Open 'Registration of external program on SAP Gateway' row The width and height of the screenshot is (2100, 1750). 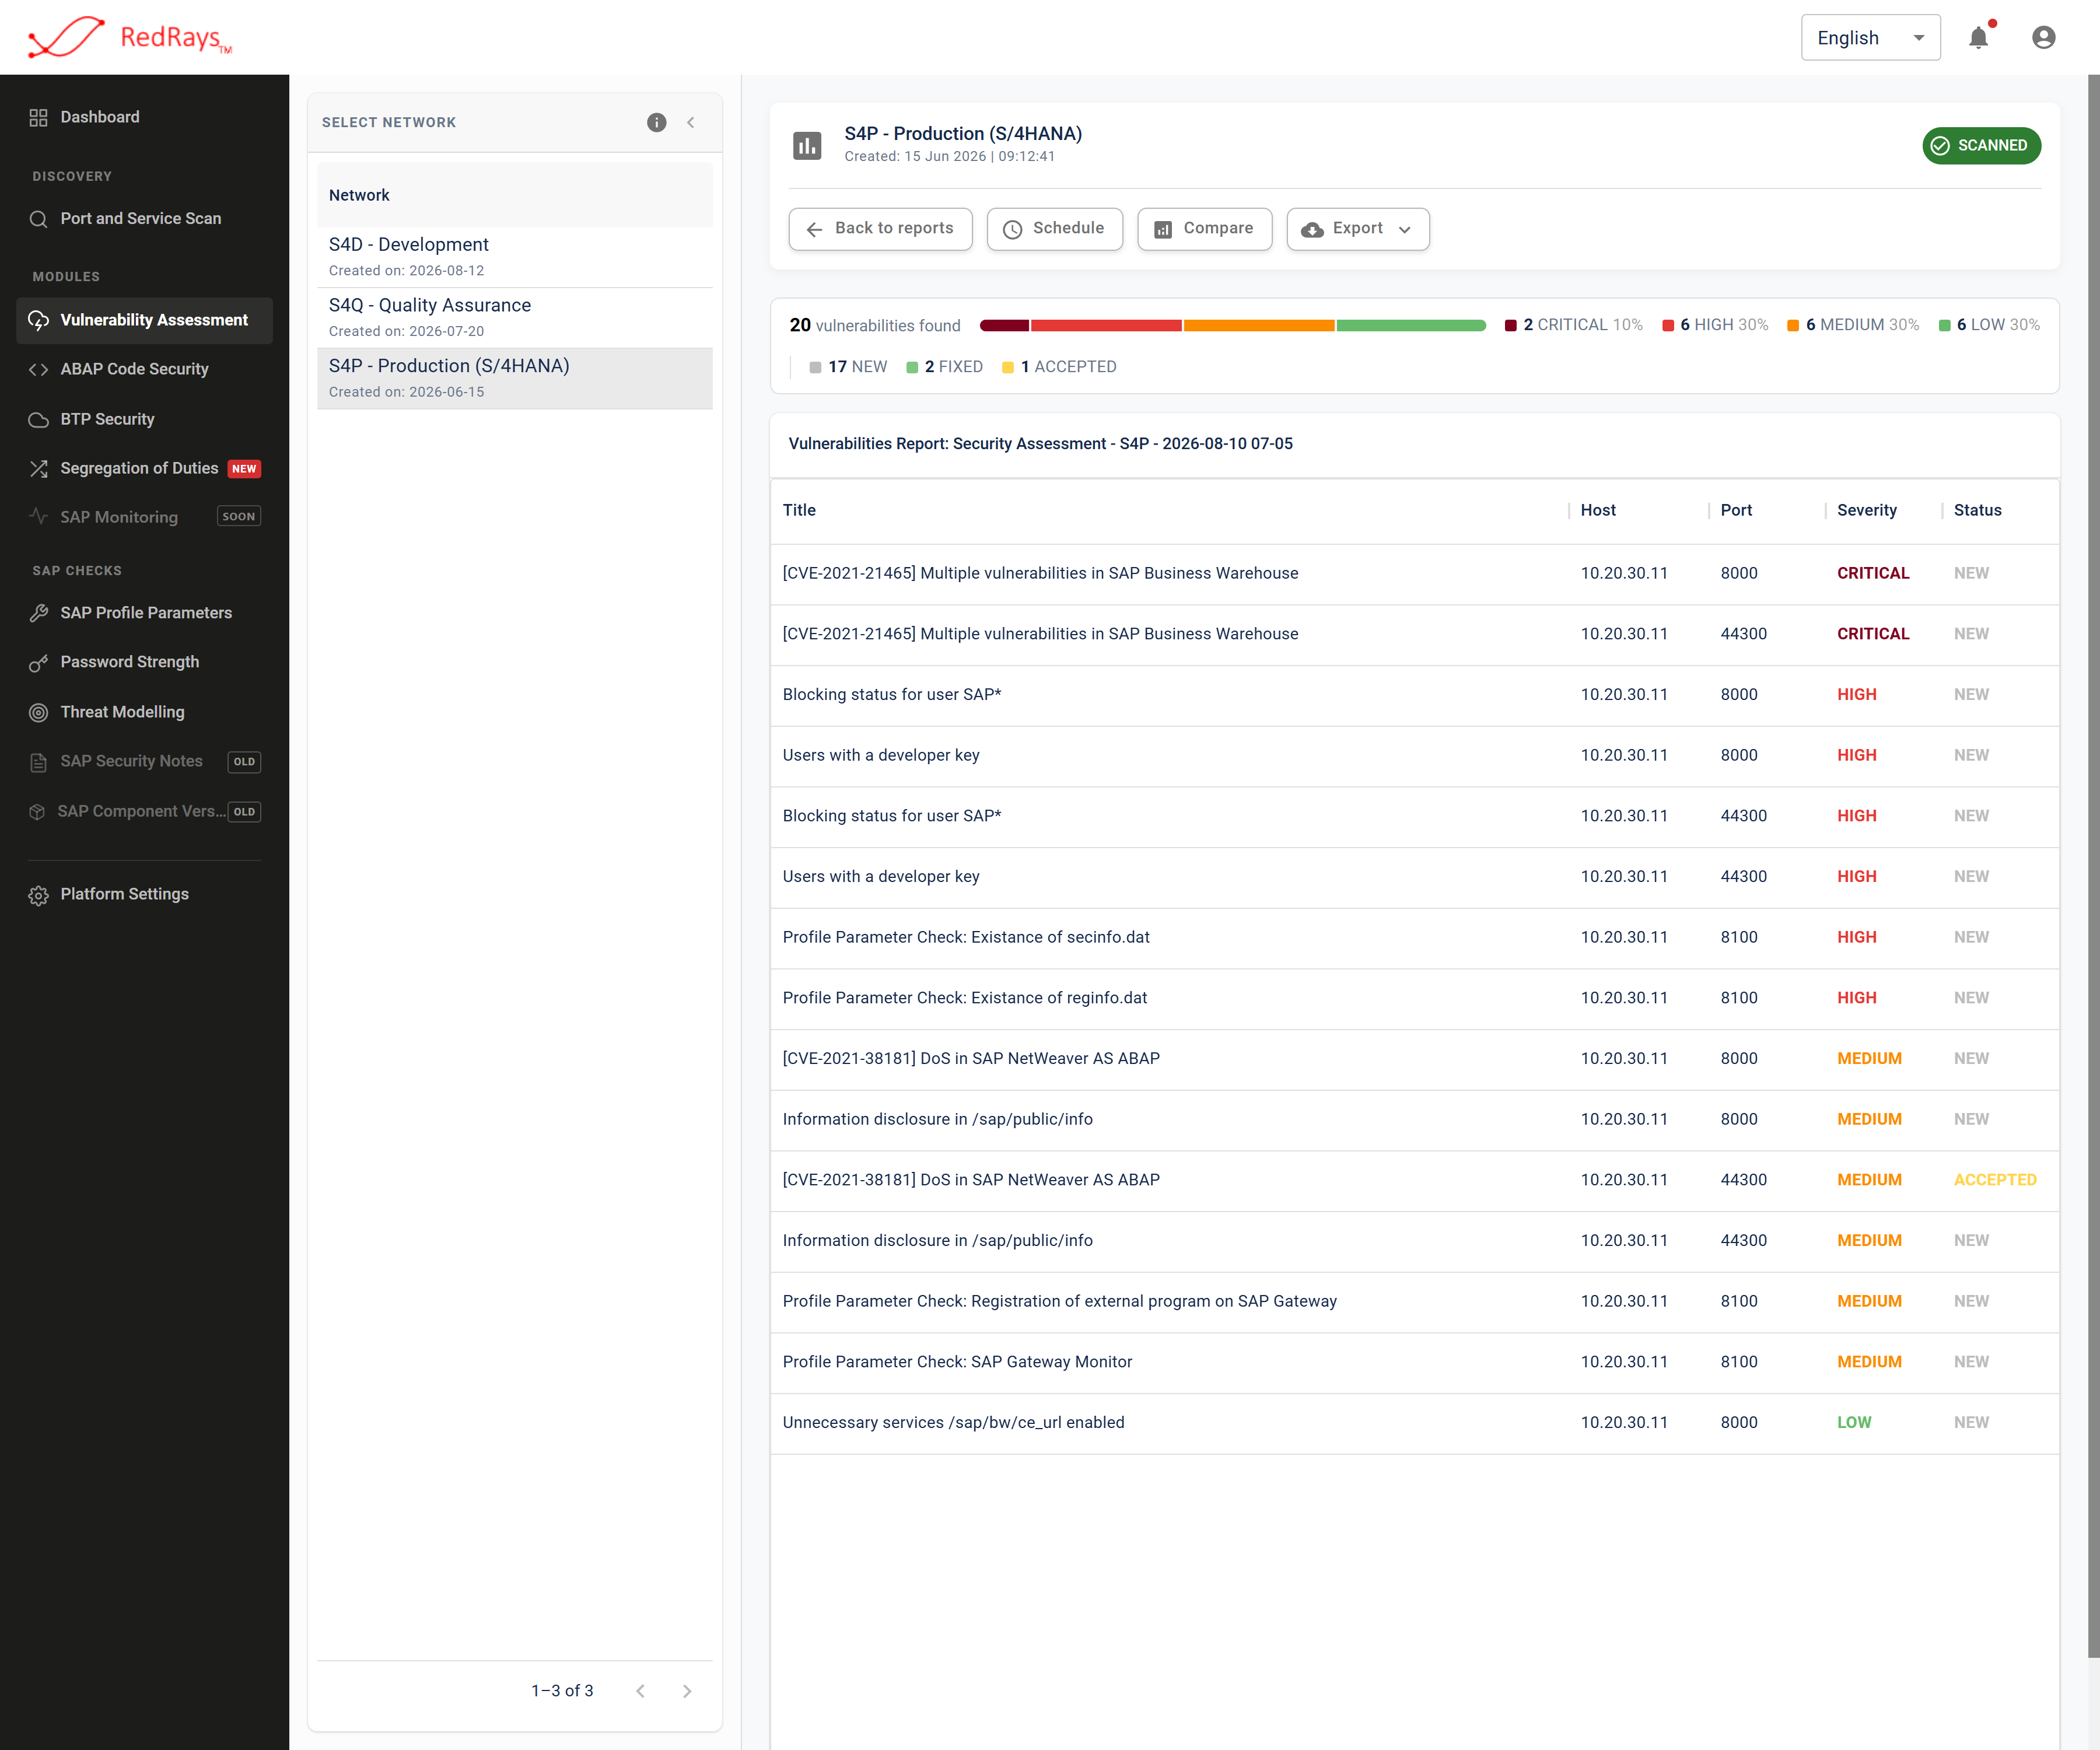tap(1414, 1302)
